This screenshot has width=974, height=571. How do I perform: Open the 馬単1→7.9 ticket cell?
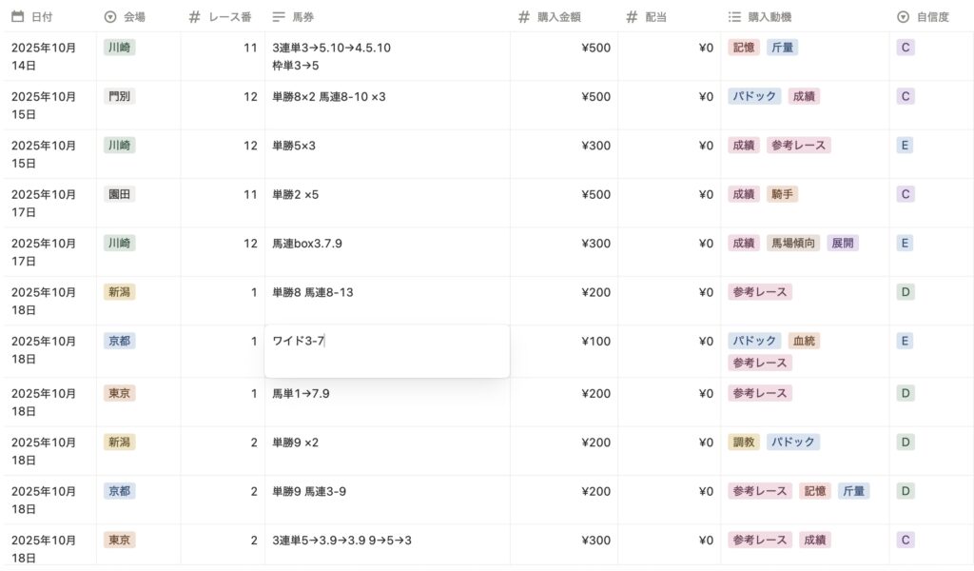coord(301,393)
